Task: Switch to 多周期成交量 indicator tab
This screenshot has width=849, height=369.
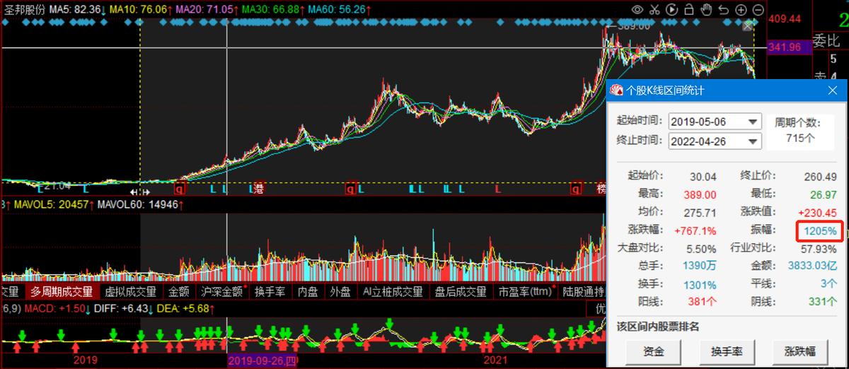Action: click(62, 291)
